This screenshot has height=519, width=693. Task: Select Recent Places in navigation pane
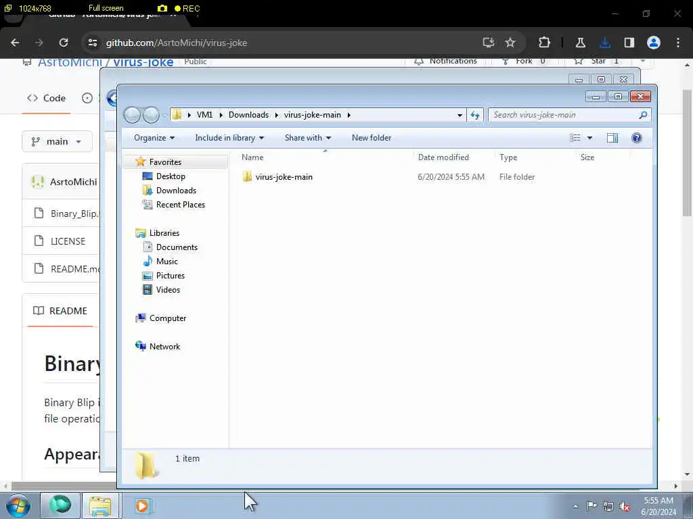[x=180, y=205]
